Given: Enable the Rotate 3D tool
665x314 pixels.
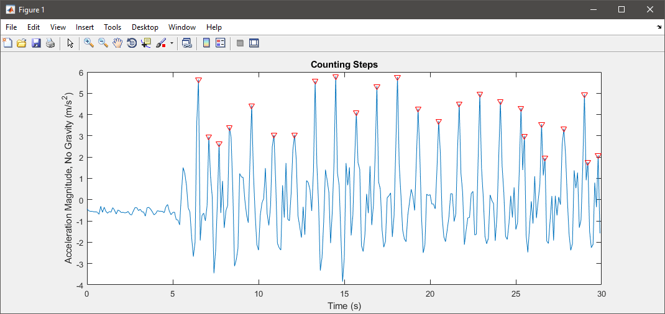Looking at the screenshot, I should 132,43.
